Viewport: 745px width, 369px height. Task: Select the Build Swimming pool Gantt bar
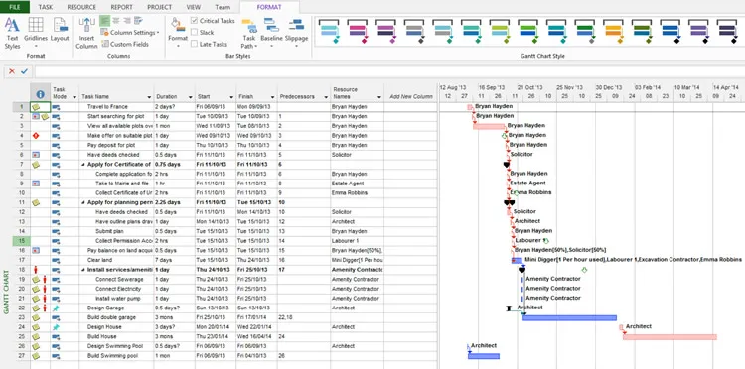pos(484,356)
